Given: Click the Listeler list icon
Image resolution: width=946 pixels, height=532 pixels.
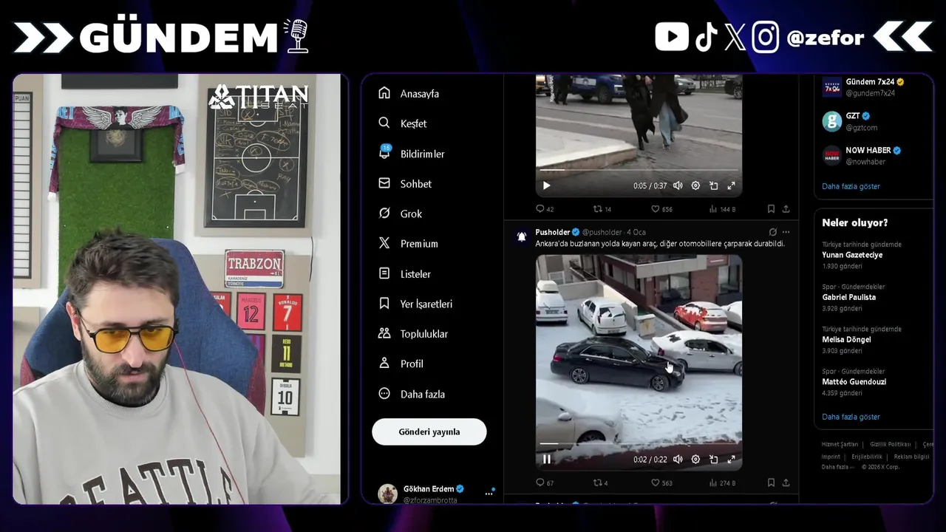Looking at the screenshot, I should tap(384, 273).
